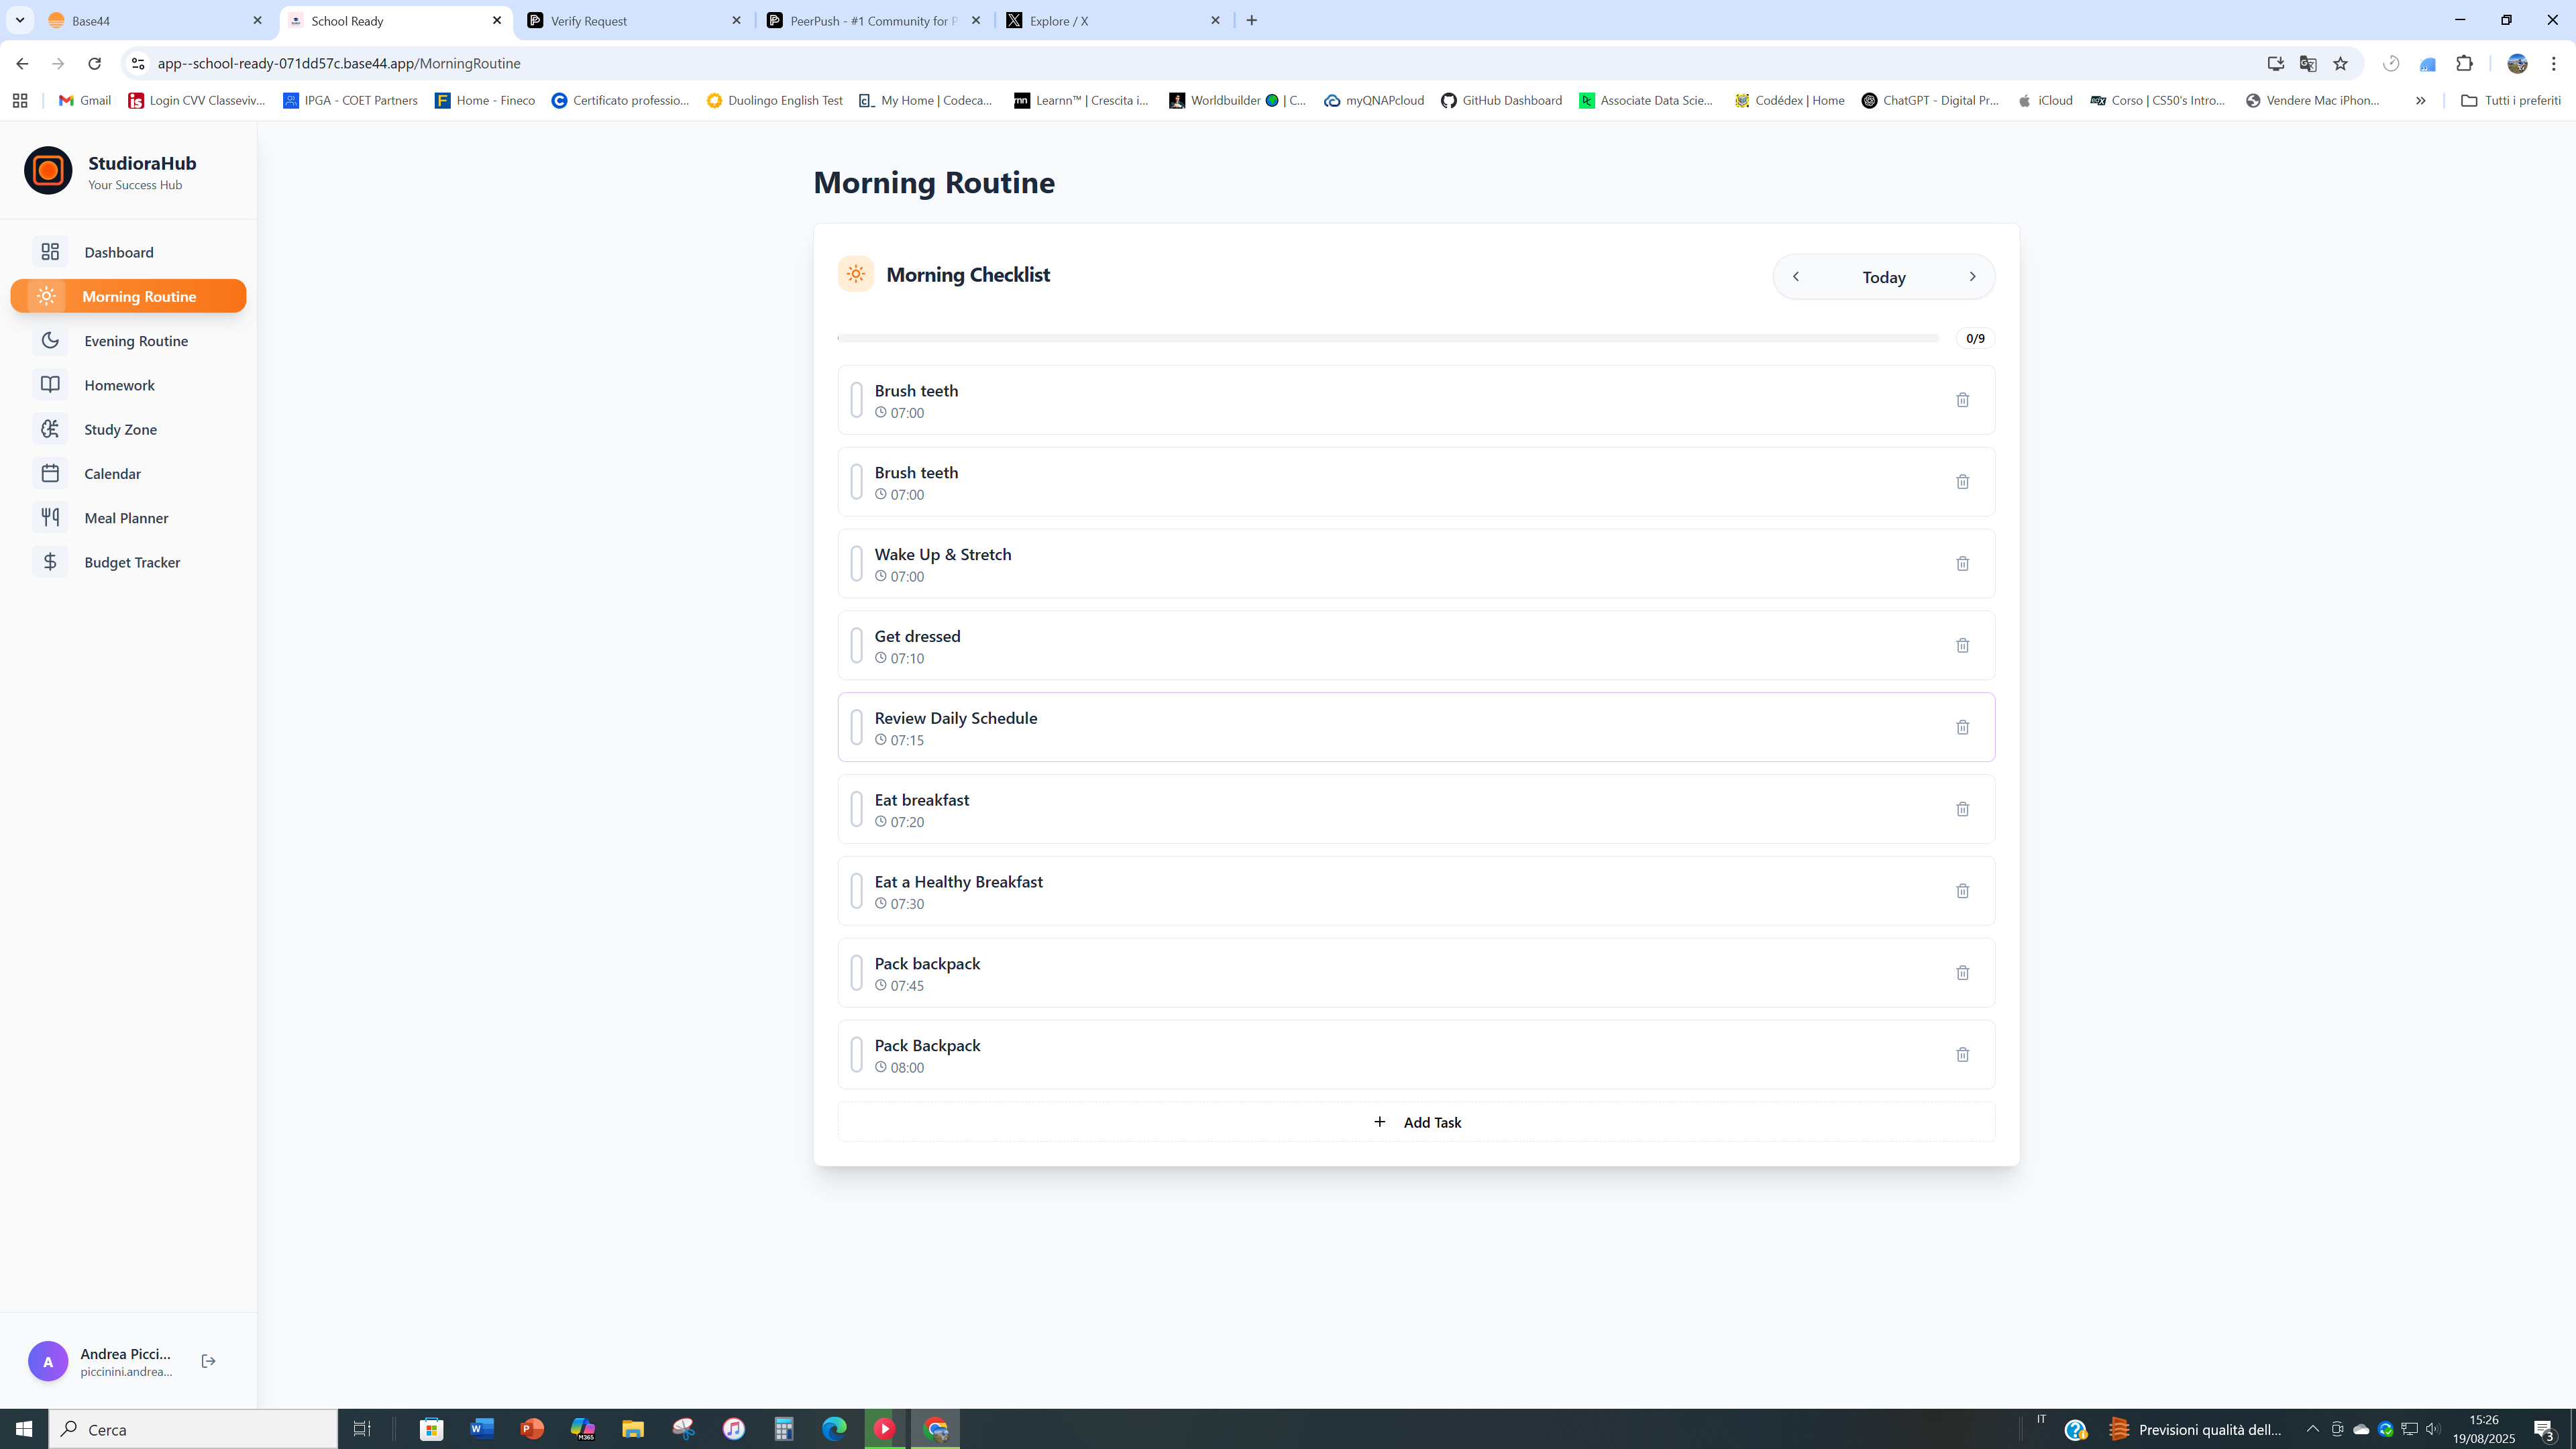
Task: Click the StudioraHub logo icon
Action: [48, 171]
